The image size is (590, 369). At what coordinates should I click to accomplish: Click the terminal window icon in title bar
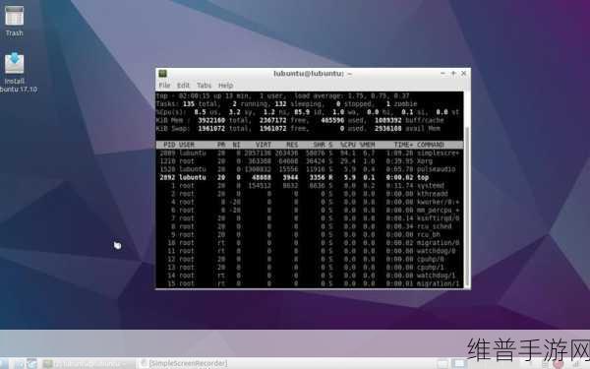pyautogui.click(x=162, y=74)
